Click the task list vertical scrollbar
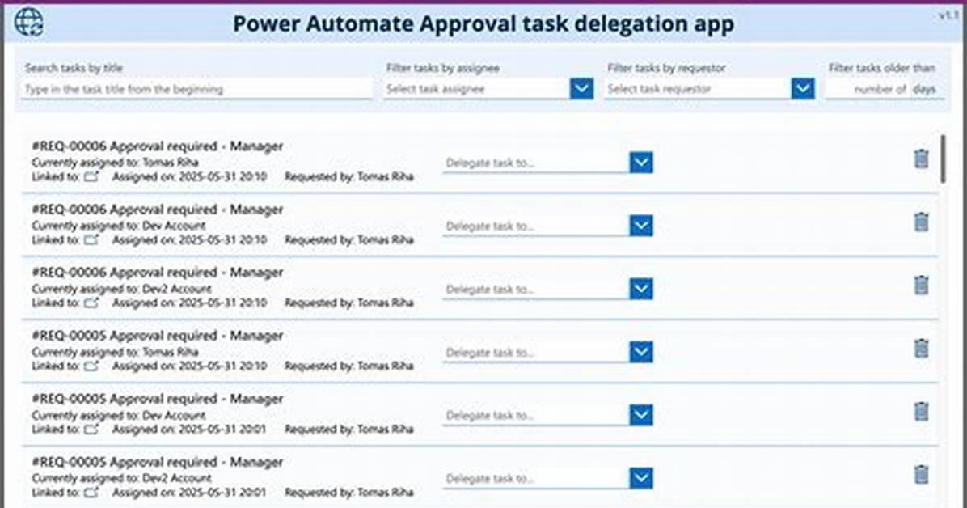Viewport: 967px width, 508px height. pos(942,159)
